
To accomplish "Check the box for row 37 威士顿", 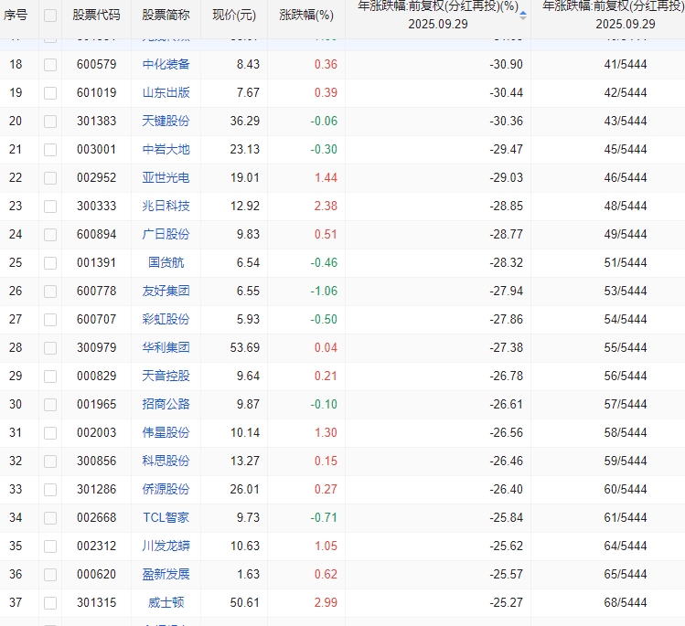I will [50, 603].
